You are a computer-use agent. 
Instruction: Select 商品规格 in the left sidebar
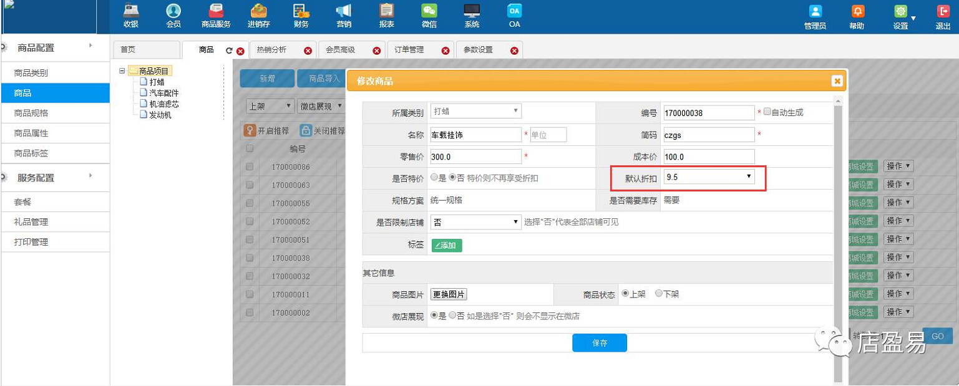point(31,113)
